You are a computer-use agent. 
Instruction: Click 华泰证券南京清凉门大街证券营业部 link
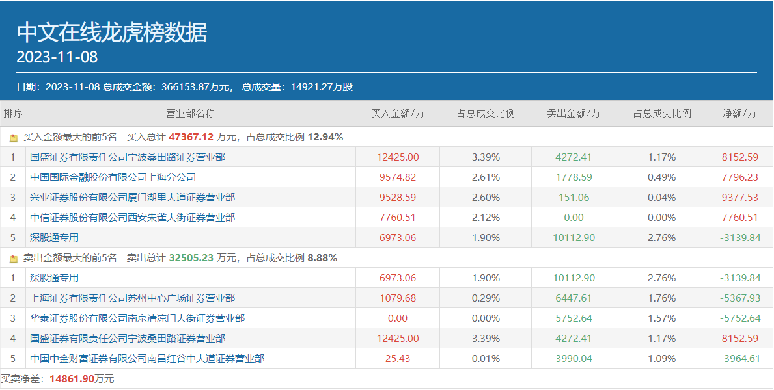(137, 318)
